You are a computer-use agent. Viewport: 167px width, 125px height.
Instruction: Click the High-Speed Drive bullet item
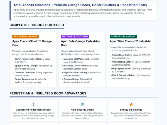[131, 70]
